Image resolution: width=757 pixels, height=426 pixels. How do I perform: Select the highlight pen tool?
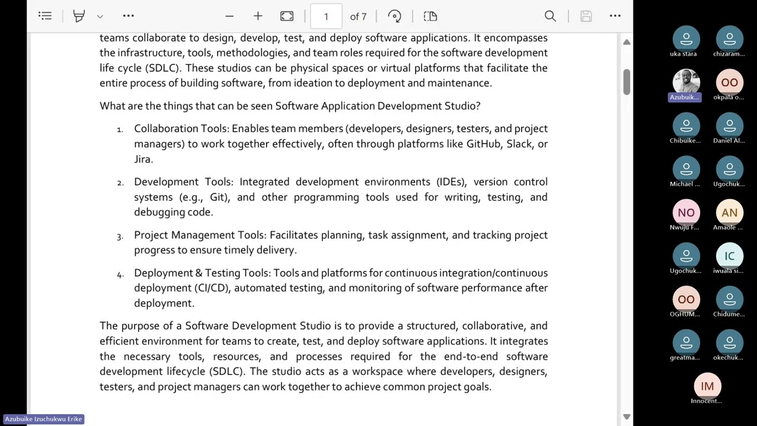click(x=79, y=17)
